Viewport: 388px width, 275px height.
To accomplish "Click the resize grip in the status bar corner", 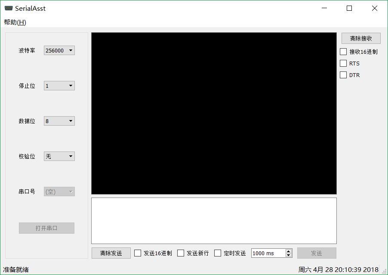I will [x=384, y=271].
